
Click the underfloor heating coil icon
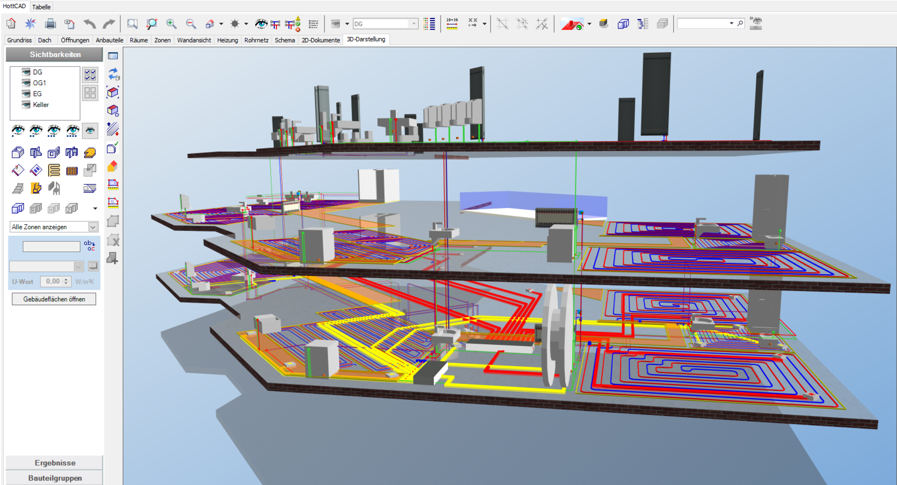(54, 170)
